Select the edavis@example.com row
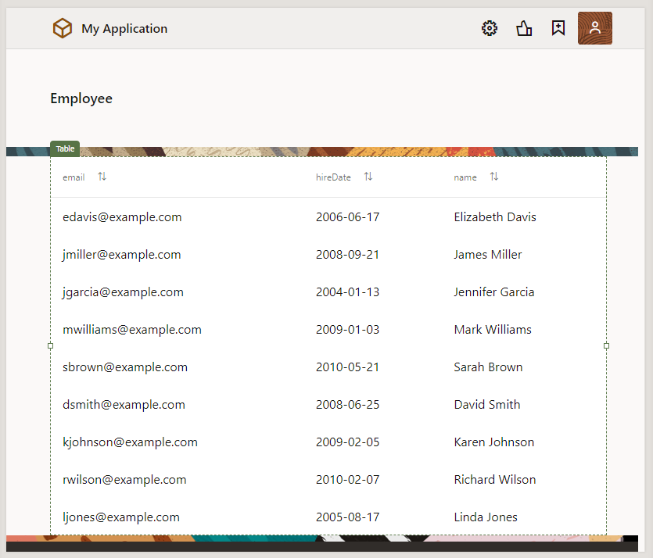Screen dimensions: 653x558 pos(122,217)
